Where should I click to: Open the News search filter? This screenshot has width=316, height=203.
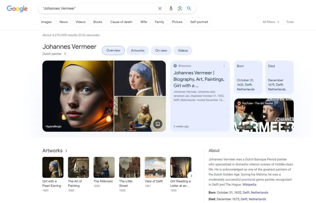point(63,22)
